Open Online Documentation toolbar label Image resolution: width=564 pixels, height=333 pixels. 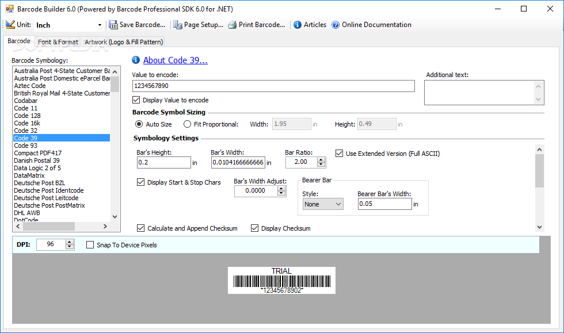376,25
